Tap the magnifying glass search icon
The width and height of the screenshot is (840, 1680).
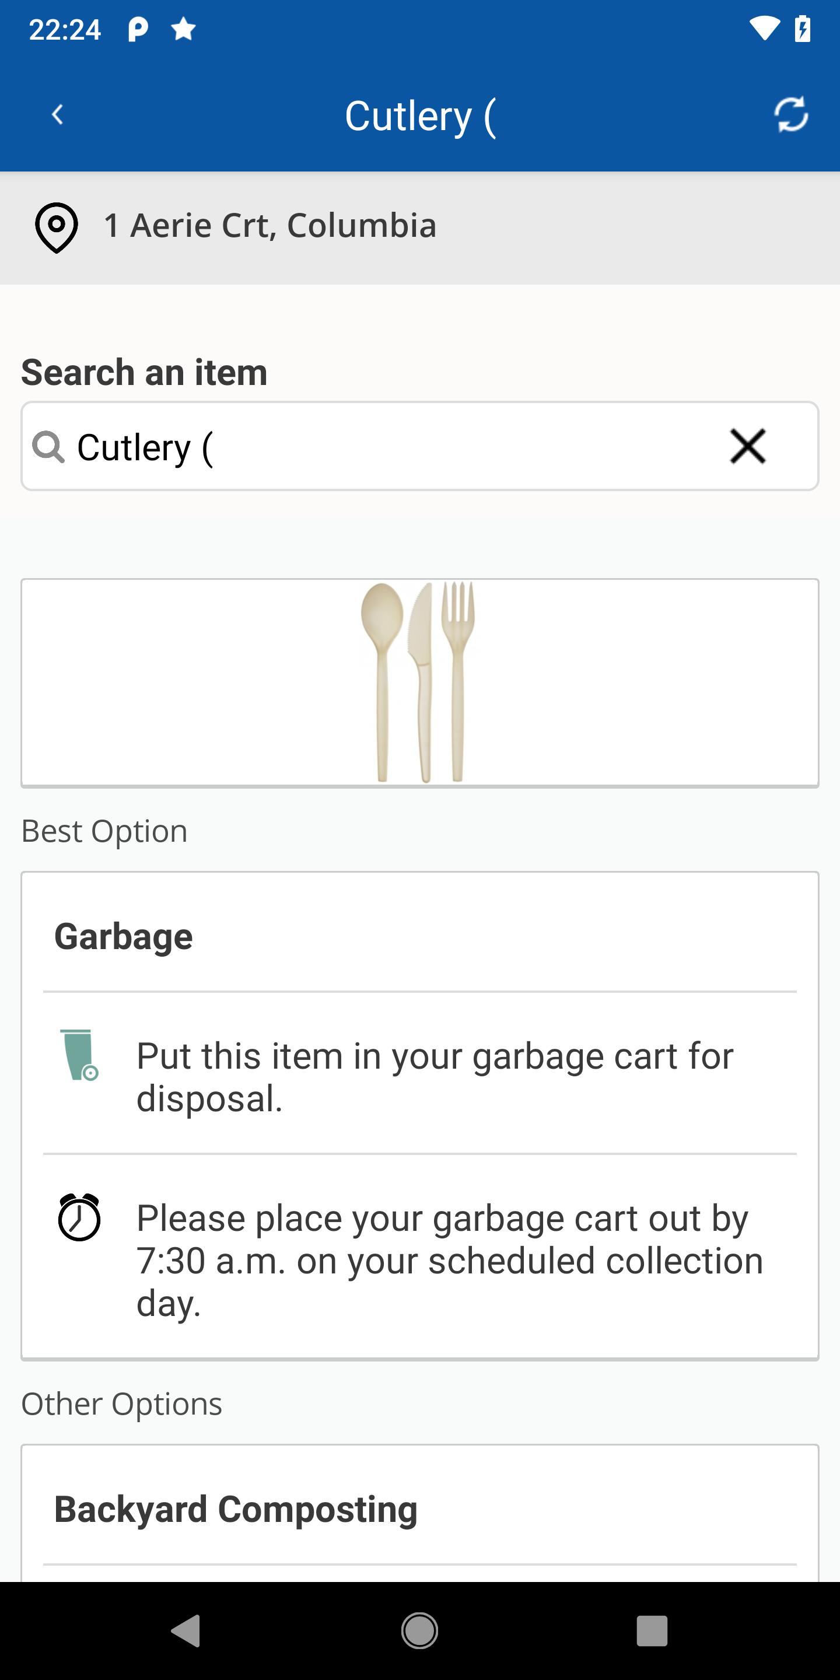click(x=48, y=447)
